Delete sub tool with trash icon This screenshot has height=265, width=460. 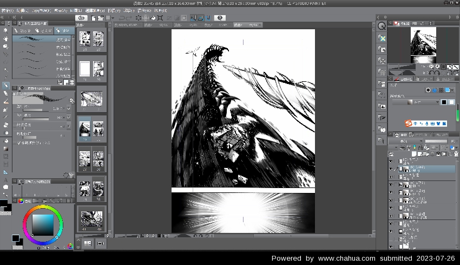72,82
